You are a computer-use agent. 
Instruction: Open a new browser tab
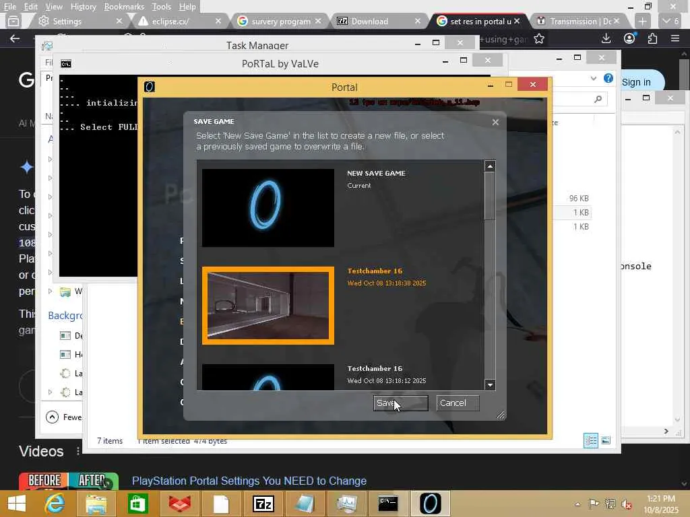[x=642, y=21]
